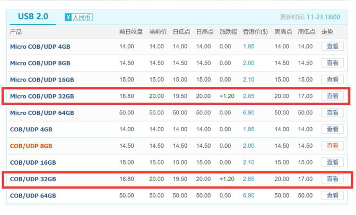Screen dimensions: 356x215
Task: Click 查看 for COB/UDP 4GB
Action: click(x=332, y=129)
